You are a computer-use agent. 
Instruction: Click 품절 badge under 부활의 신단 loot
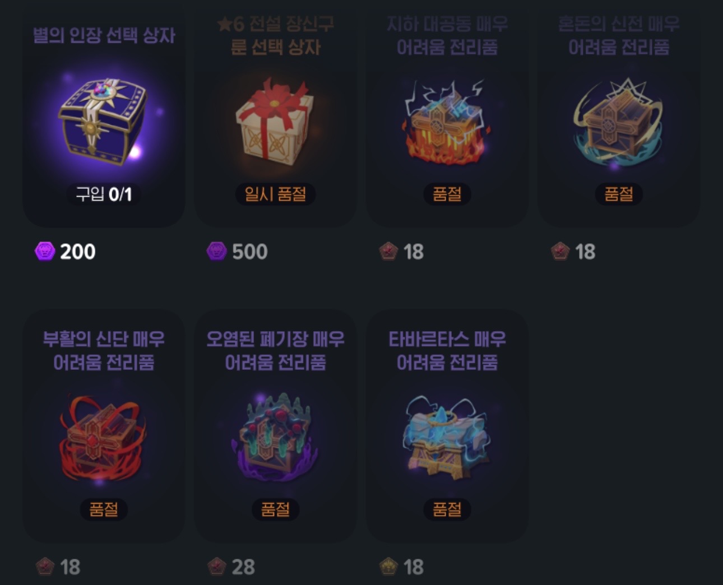(104, 509)
